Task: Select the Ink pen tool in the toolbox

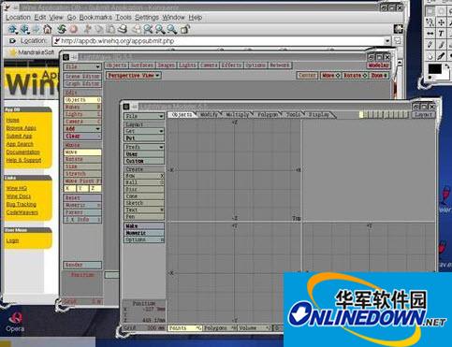Action: click(441, 56)
